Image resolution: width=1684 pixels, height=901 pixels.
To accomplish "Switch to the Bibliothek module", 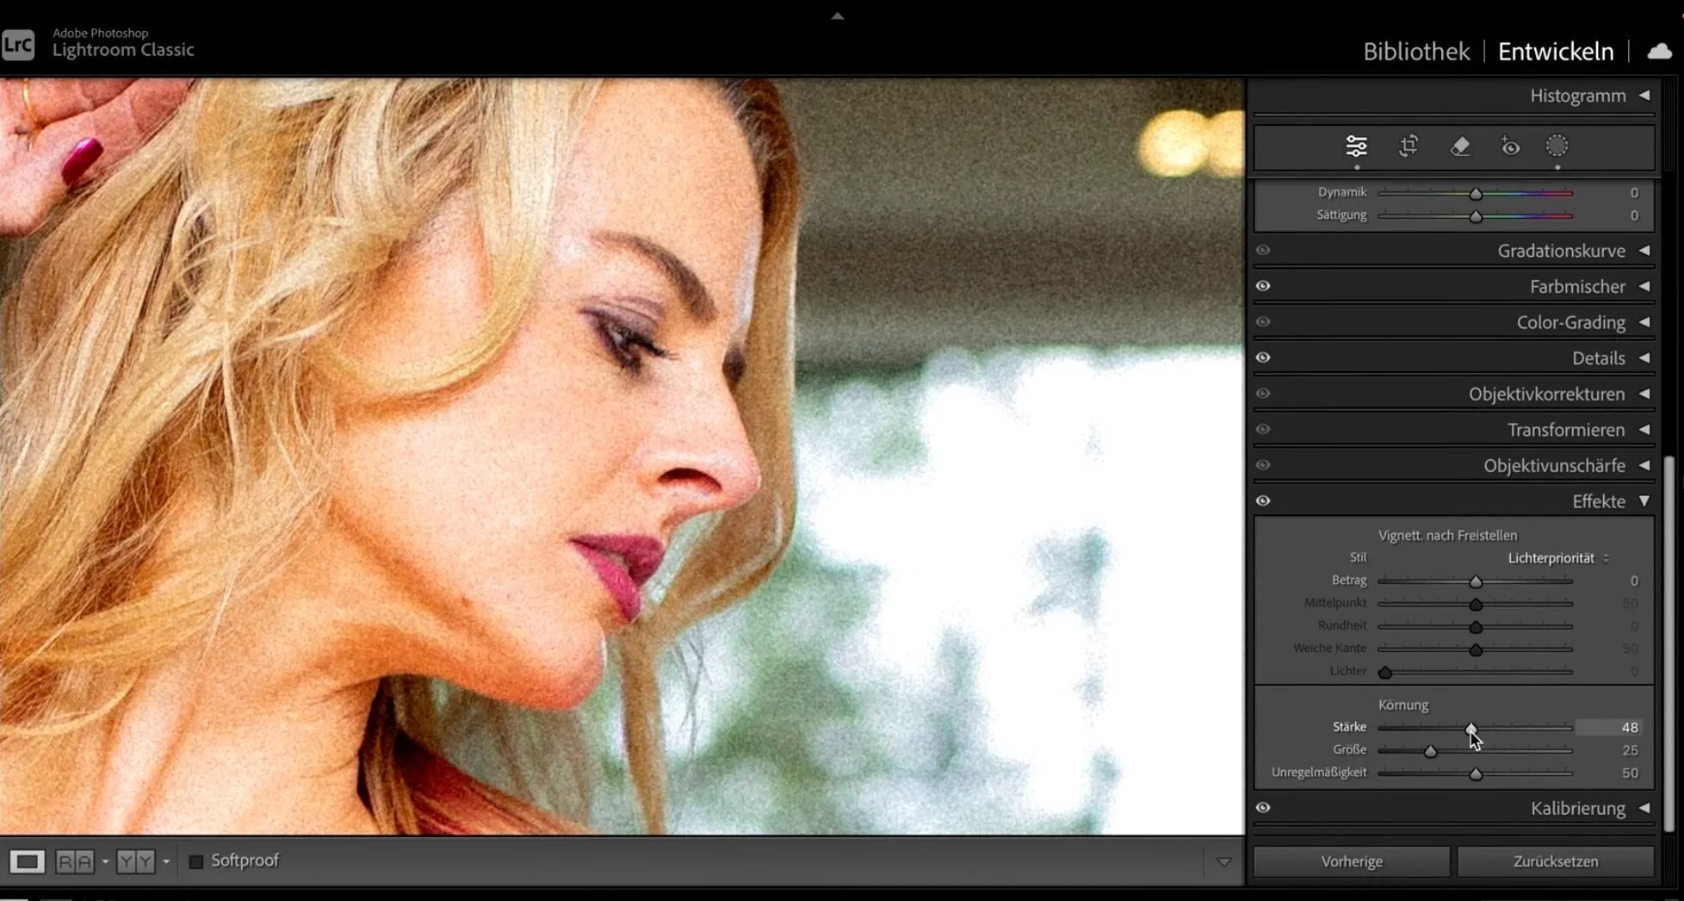I will pyautogui.click(x=1416, y=52).
